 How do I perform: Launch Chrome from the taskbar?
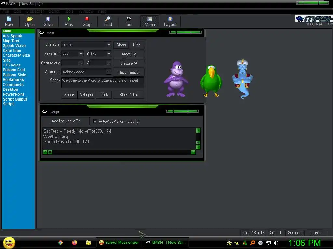[60, 243]
